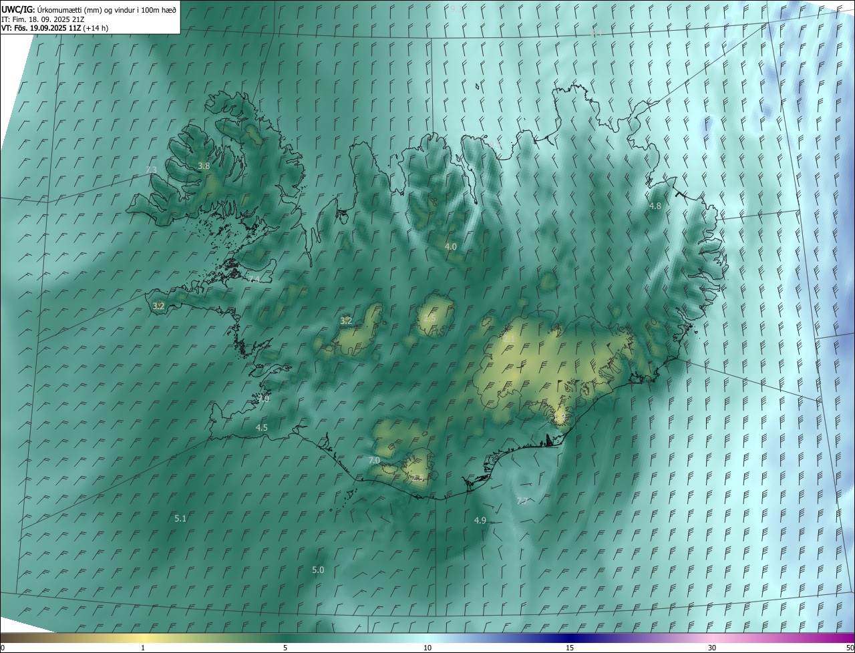Click the 7.0 value label near the south glacier
Image resolution: width=855 pixels, height=653 pixels.
point(374,461)
